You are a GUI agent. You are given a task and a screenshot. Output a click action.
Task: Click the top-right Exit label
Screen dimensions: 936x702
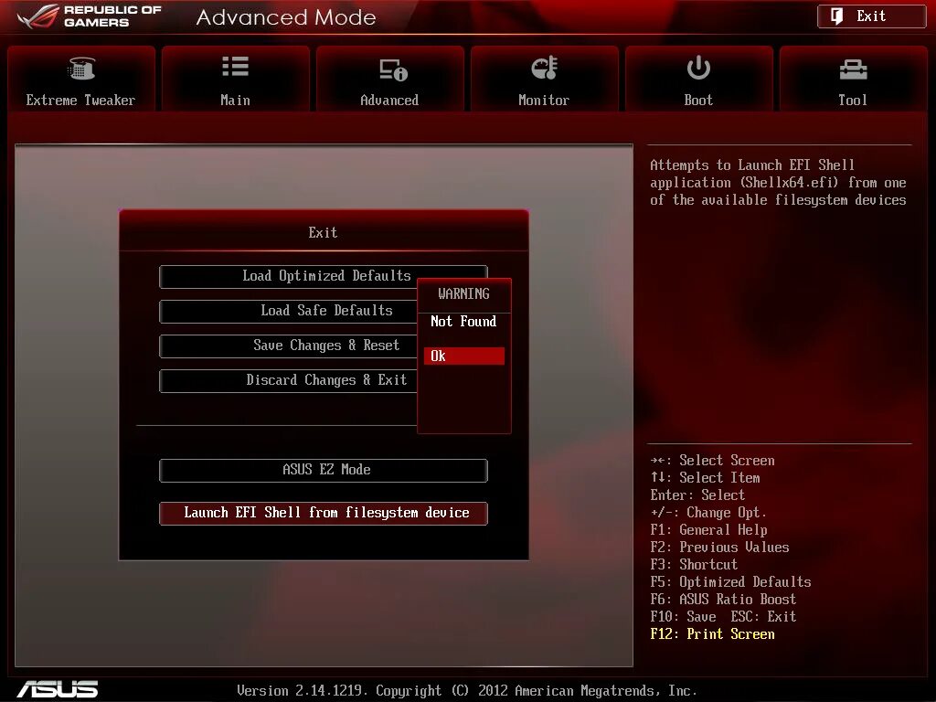(x=871, y=16)
